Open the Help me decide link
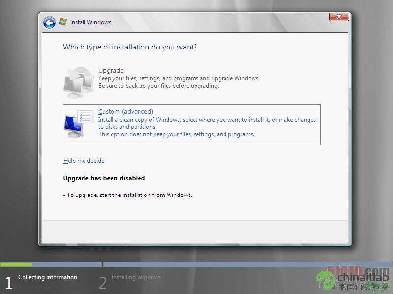The image size is (393, 294). click(84, 161)
